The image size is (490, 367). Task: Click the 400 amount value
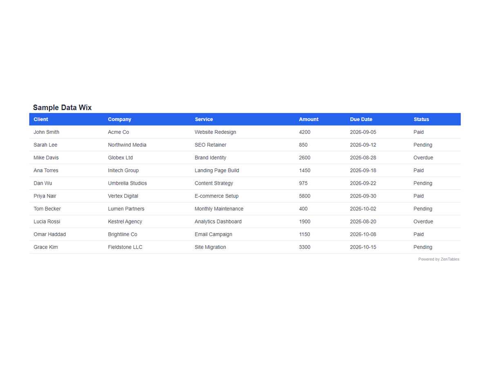[303, 209]
